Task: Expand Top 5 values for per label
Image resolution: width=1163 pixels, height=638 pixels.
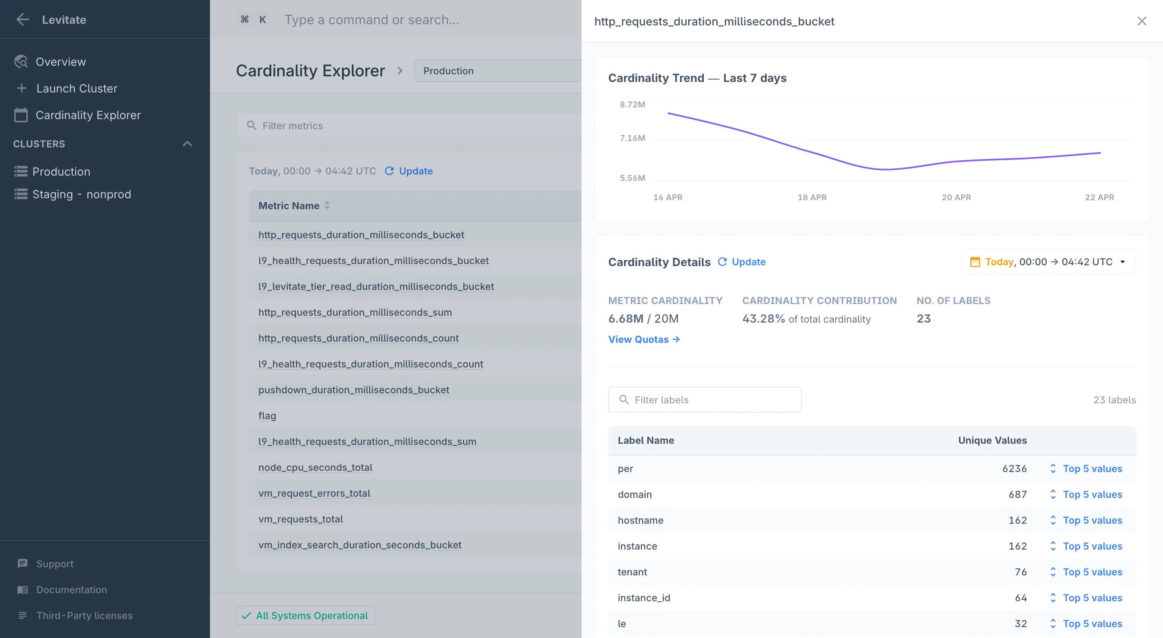Action: 1085,468
